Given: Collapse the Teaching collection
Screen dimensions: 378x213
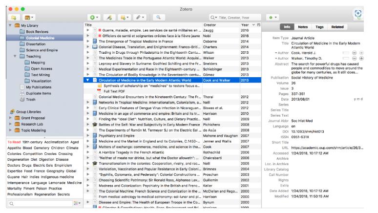Looking at the screenshot, I should [x=15, y=56].
